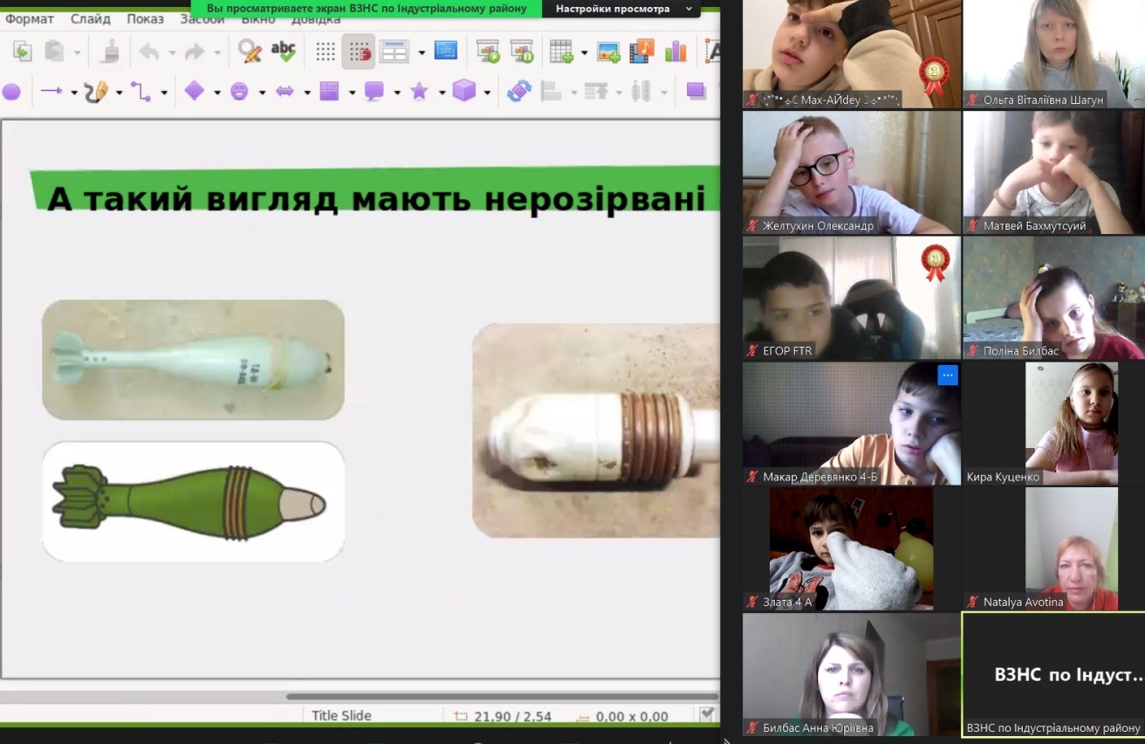
Task: Activate the Rotate tool
Action: 519,92
